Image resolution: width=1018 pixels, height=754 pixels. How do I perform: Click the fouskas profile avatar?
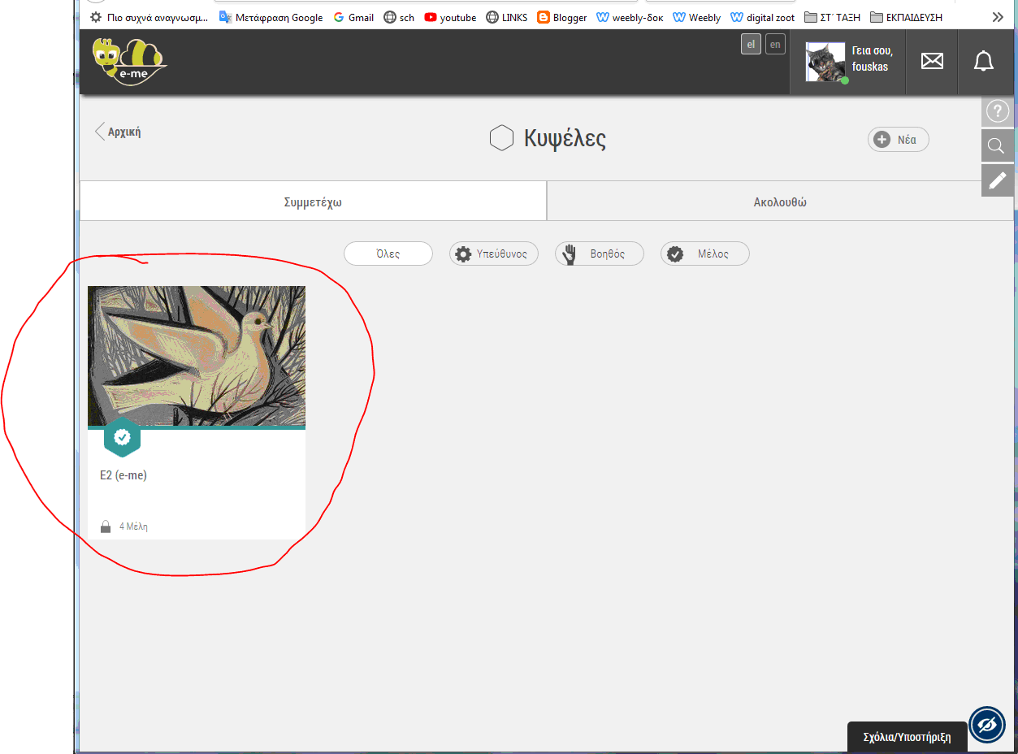point(825,63)
